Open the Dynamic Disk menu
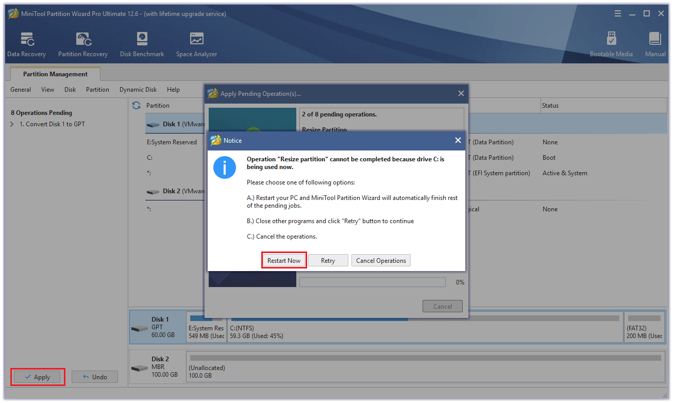 pos(138,90)
